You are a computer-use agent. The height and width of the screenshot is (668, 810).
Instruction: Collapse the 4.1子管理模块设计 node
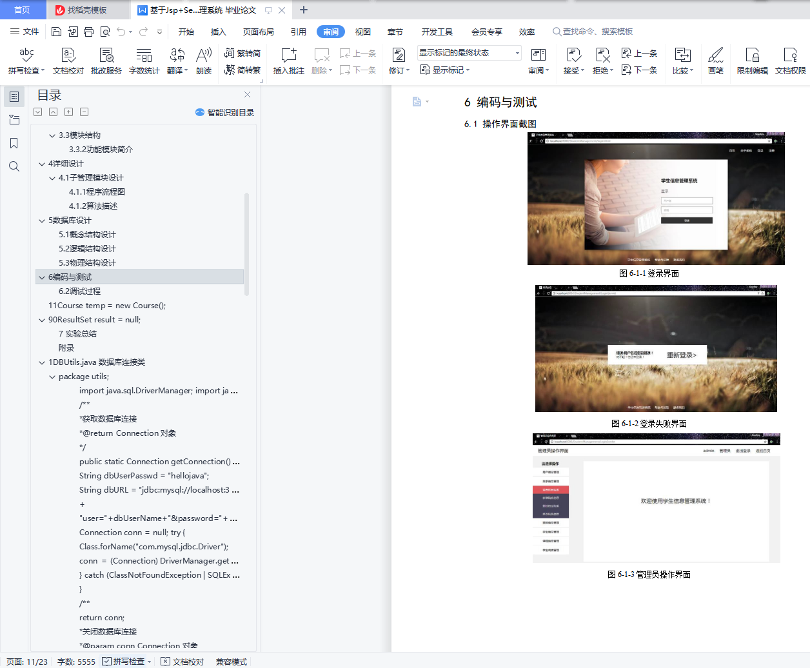[52, 178]
